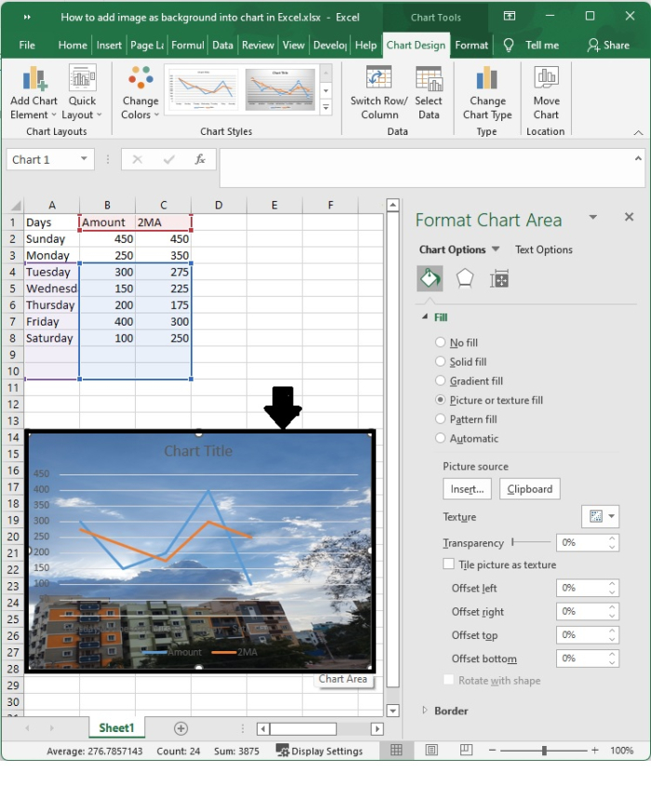Switch to Text Options tab

(544, 249)
